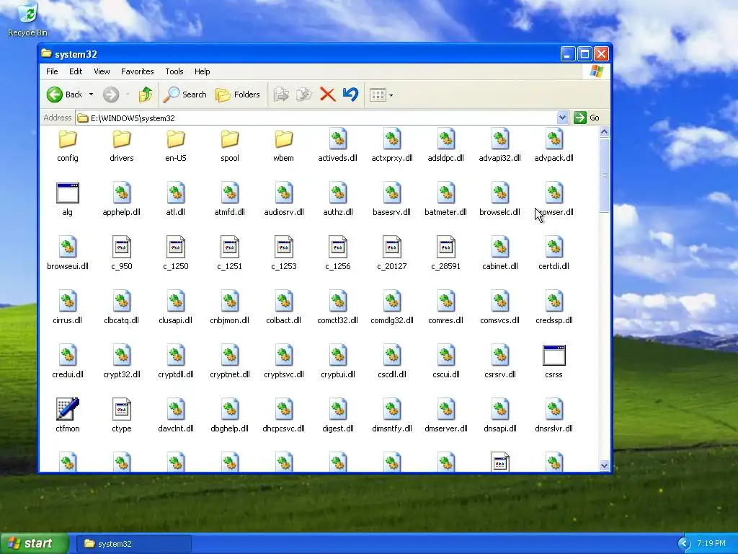
Task: Select the drivers folder icon
Action: 121,139
